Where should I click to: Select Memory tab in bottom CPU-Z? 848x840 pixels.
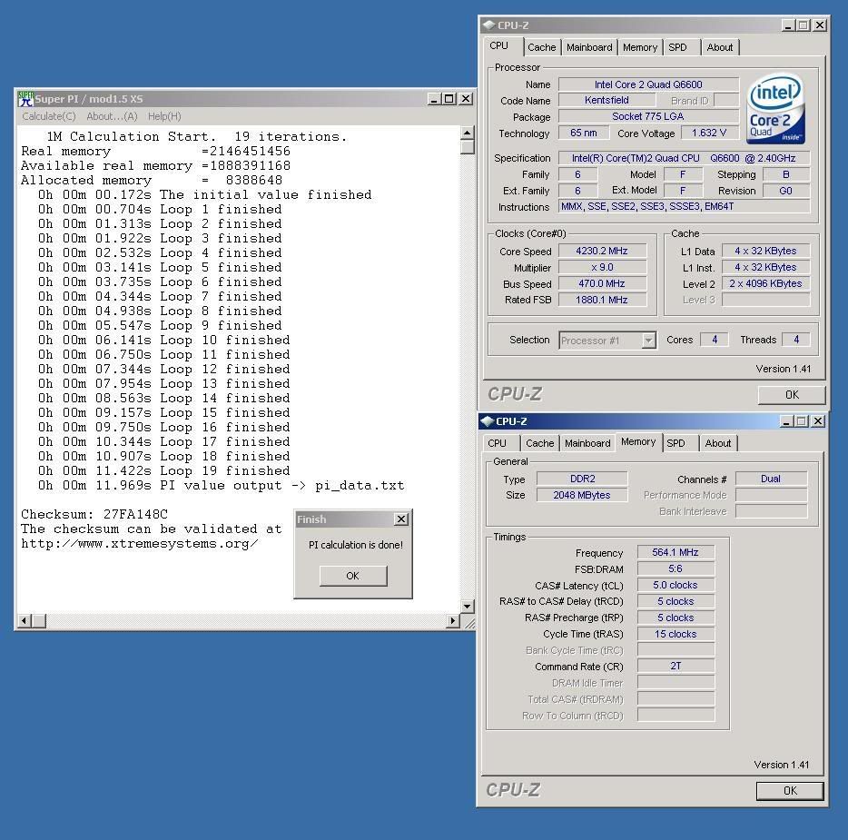[x=638, y=442]
